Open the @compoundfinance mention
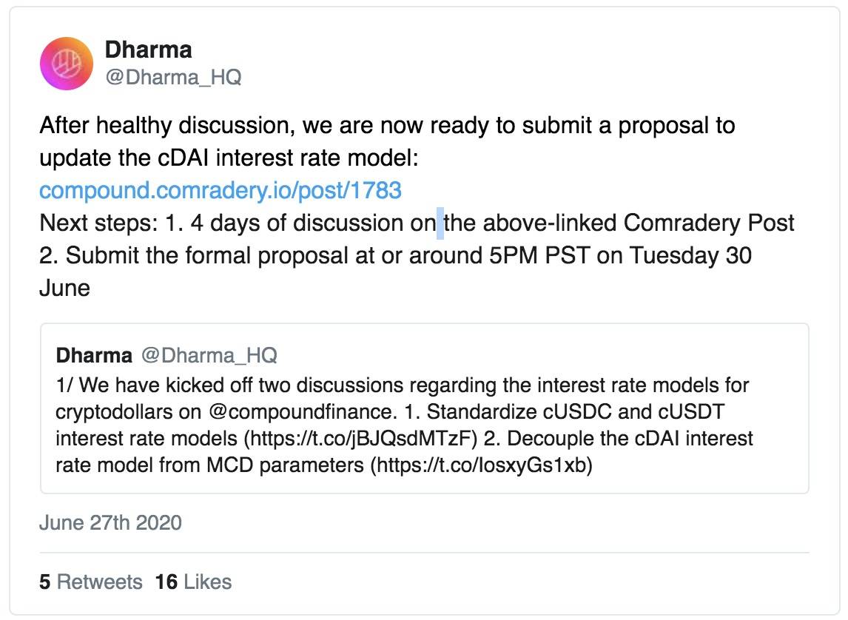 (x=300, y=412)
